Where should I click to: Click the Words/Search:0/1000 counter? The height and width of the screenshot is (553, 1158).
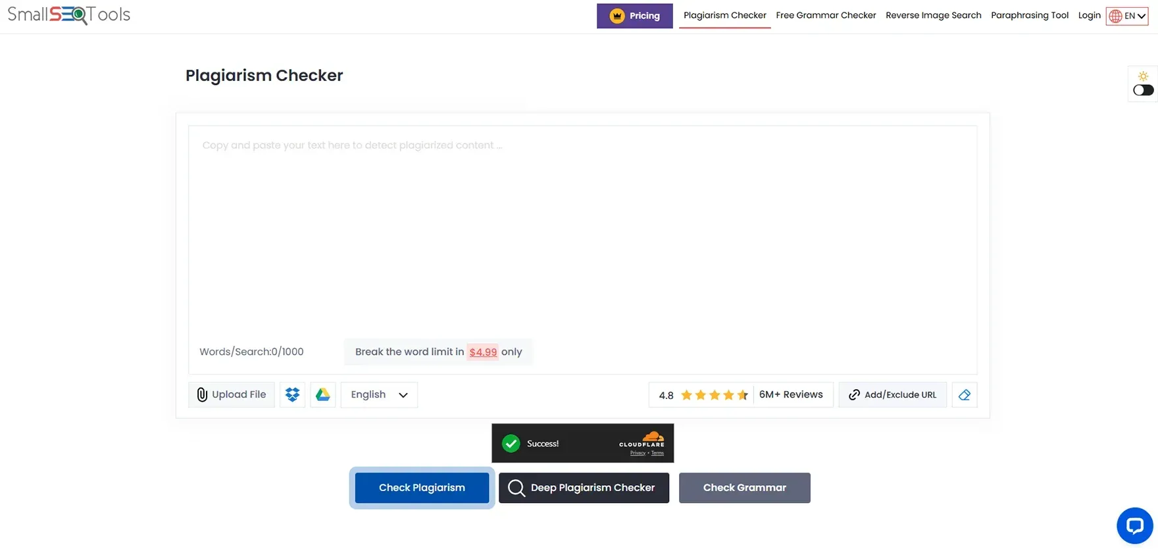pyautogui.click(x=251, y=352)
